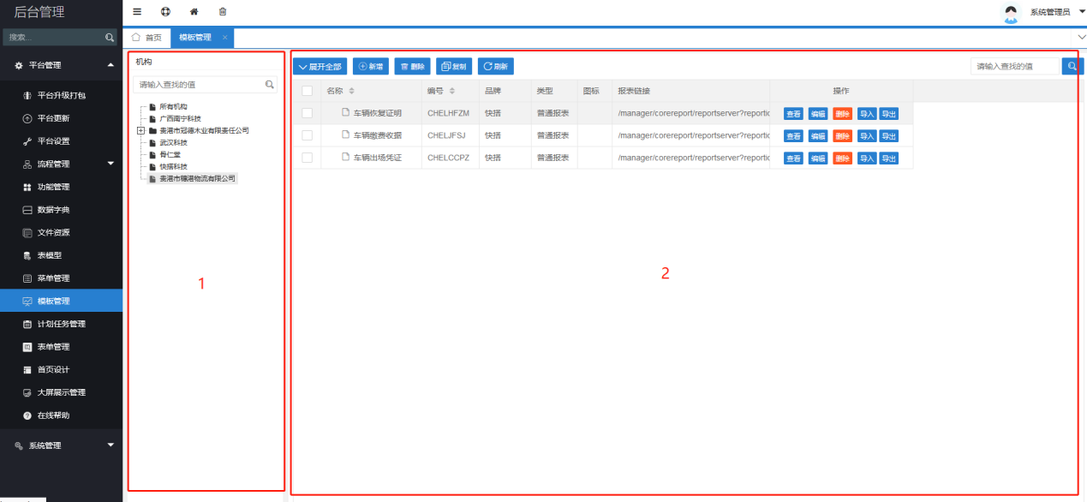This screenshot has height=502, width=1087.
Task: Click the home icon in top toolbar
Action: (194, 12)
